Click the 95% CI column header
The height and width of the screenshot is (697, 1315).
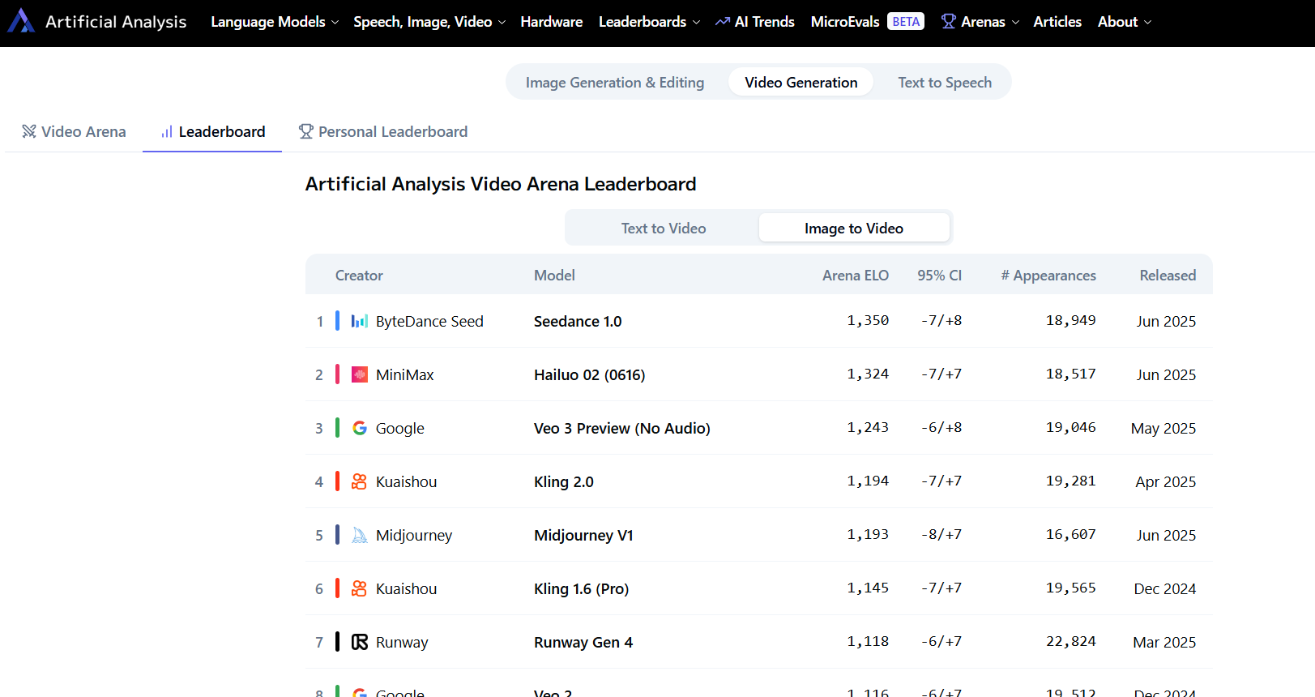point(940,276)
